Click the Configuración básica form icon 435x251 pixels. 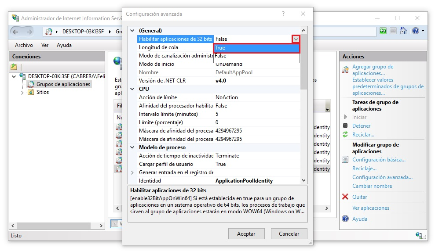(345, 160)
